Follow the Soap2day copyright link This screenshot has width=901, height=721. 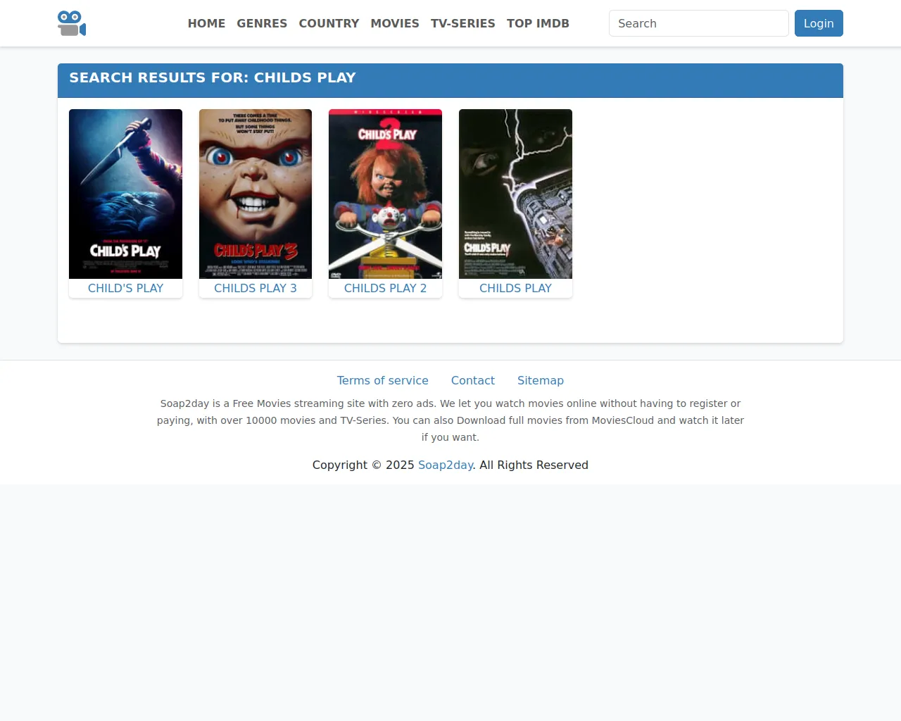click(x=446, y=465)
